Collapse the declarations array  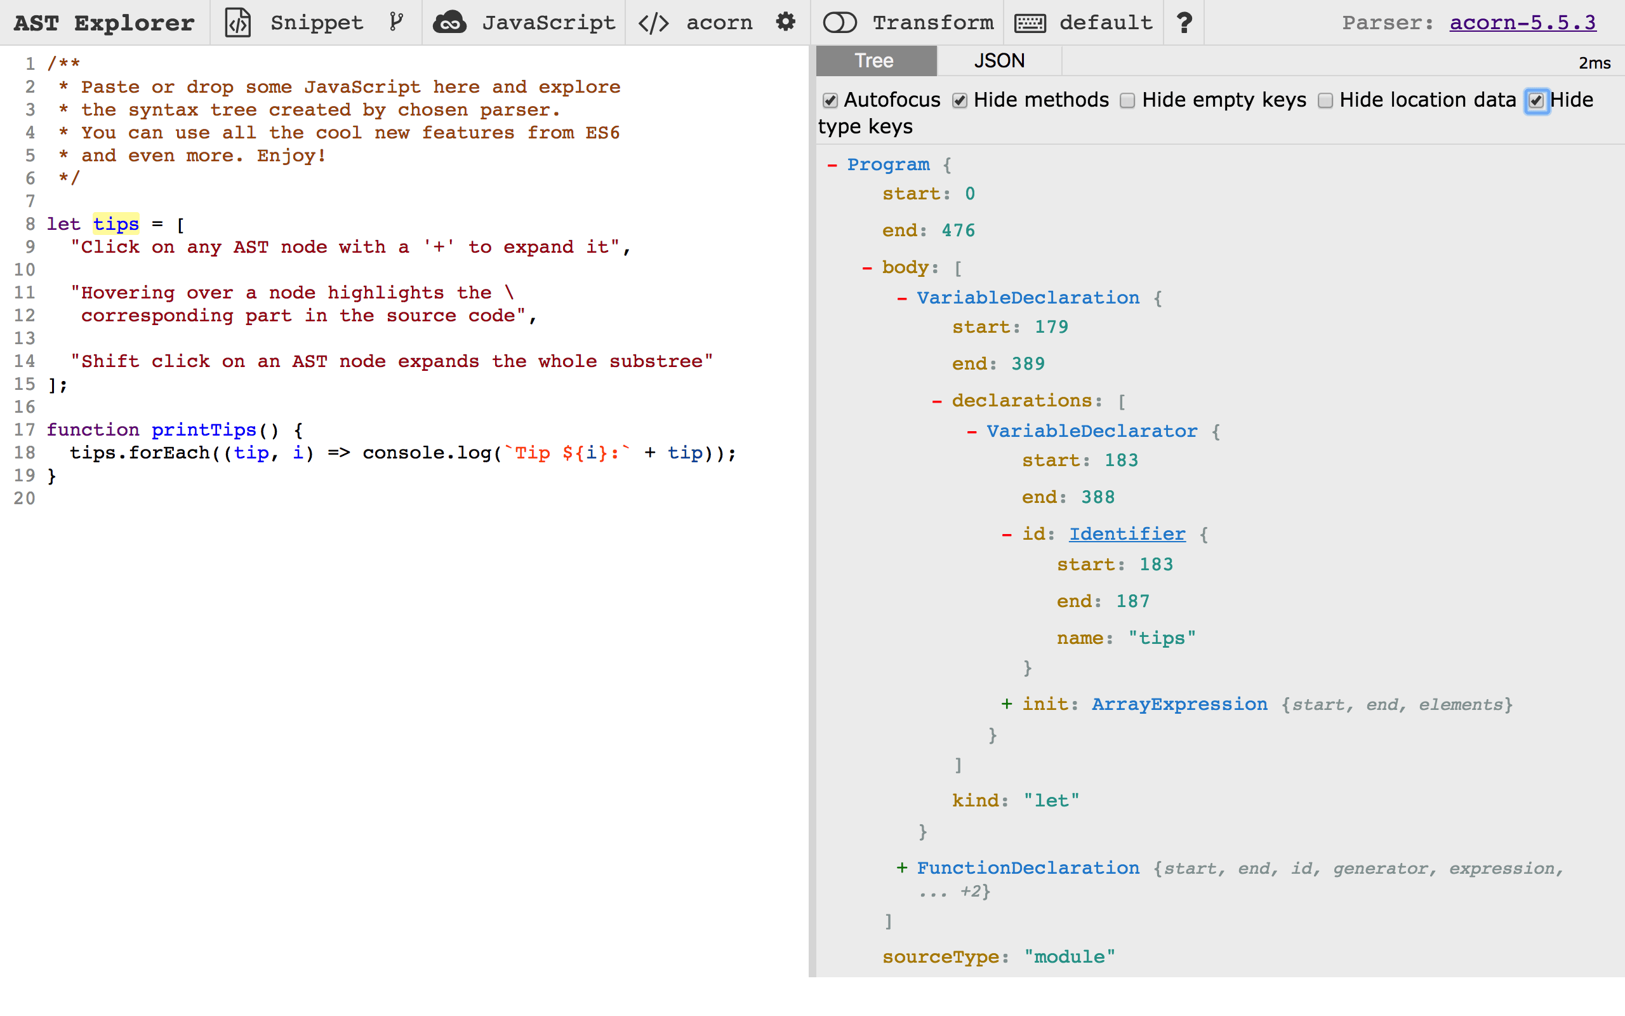coord(937,401)
